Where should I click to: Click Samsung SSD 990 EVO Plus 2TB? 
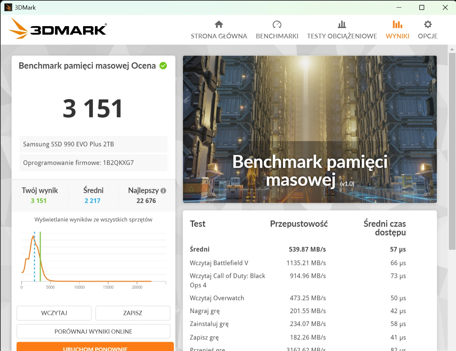pos(93,144)
